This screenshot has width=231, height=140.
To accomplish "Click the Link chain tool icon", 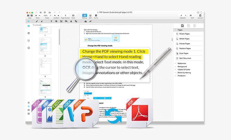I will 90,21.
